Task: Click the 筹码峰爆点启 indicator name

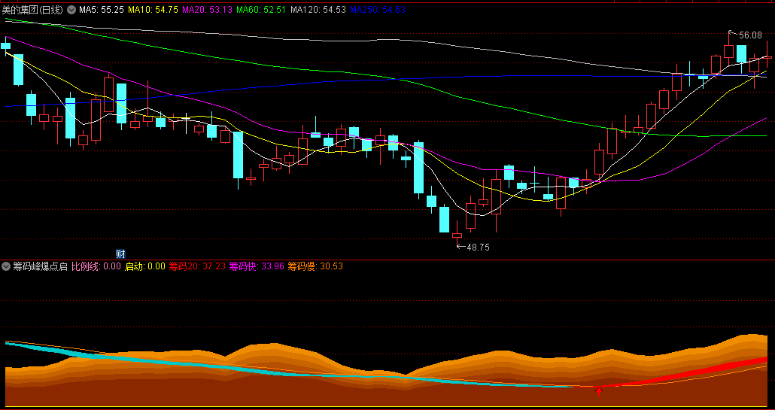Action: (40, 266)
